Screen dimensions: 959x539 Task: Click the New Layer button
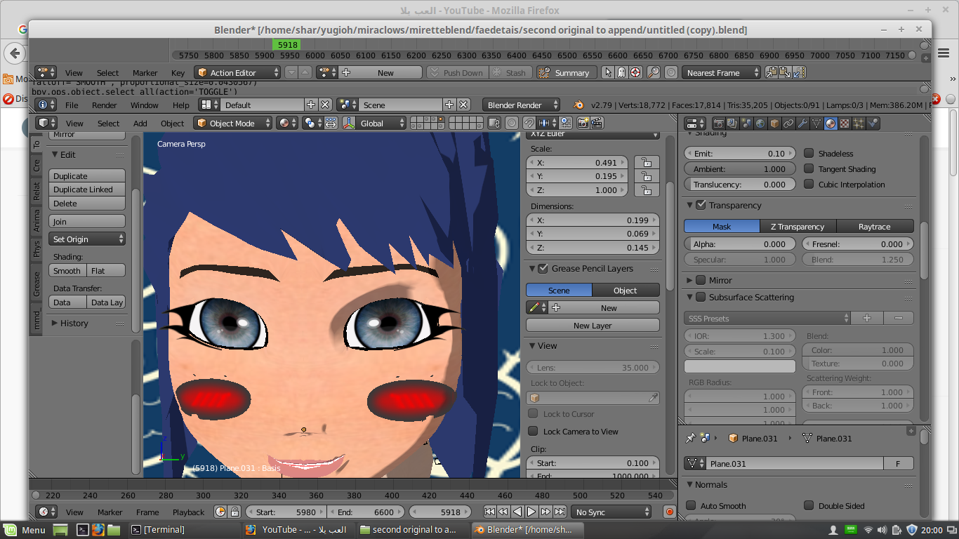593,326
